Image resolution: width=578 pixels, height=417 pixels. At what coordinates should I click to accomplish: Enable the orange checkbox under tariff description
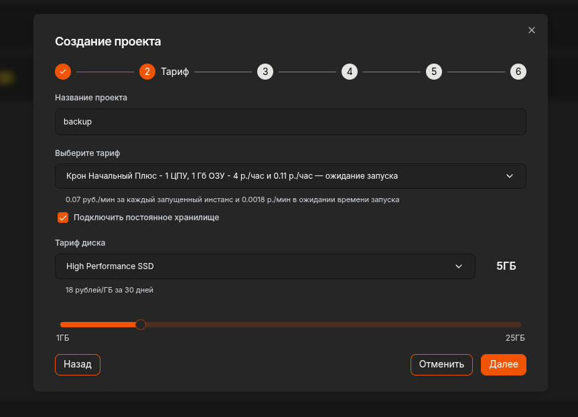click(63, 218)
